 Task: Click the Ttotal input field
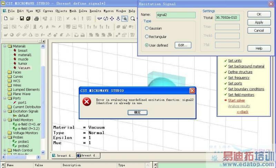tap(227, 17)
